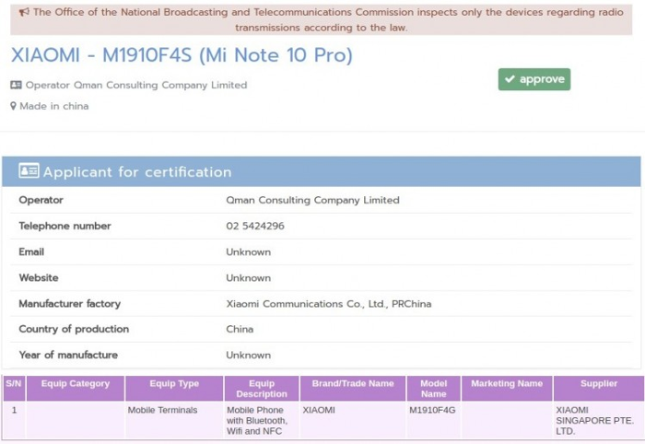Open the XIAOMI - M1910F4S (Mi Note 10 Pro) heading
The image size is (645, 444).
click(182, 55)
